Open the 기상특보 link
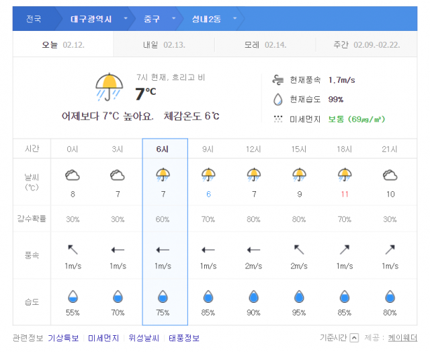 tap(63, 338)
